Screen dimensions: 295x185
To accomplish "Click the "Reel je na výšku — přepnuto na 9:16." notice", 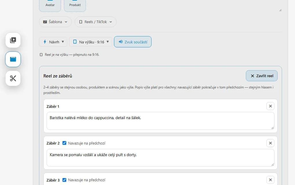I will 72,55.
